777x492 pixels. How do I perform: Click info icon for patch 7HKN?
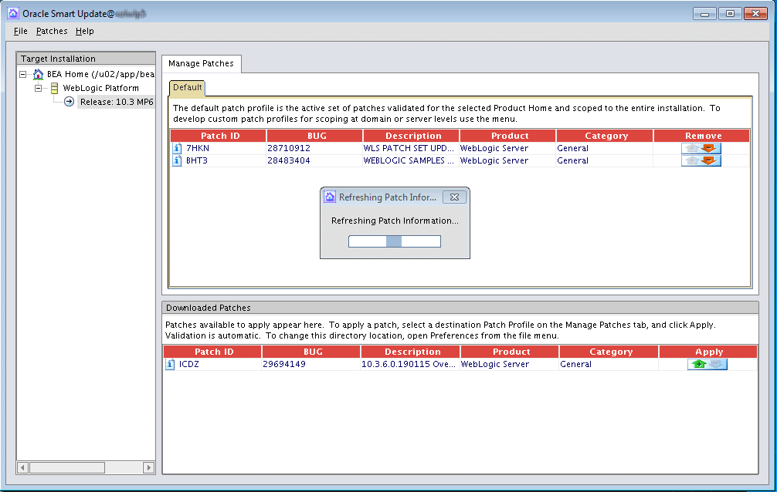pyautogui.click(x=177, y=148)
